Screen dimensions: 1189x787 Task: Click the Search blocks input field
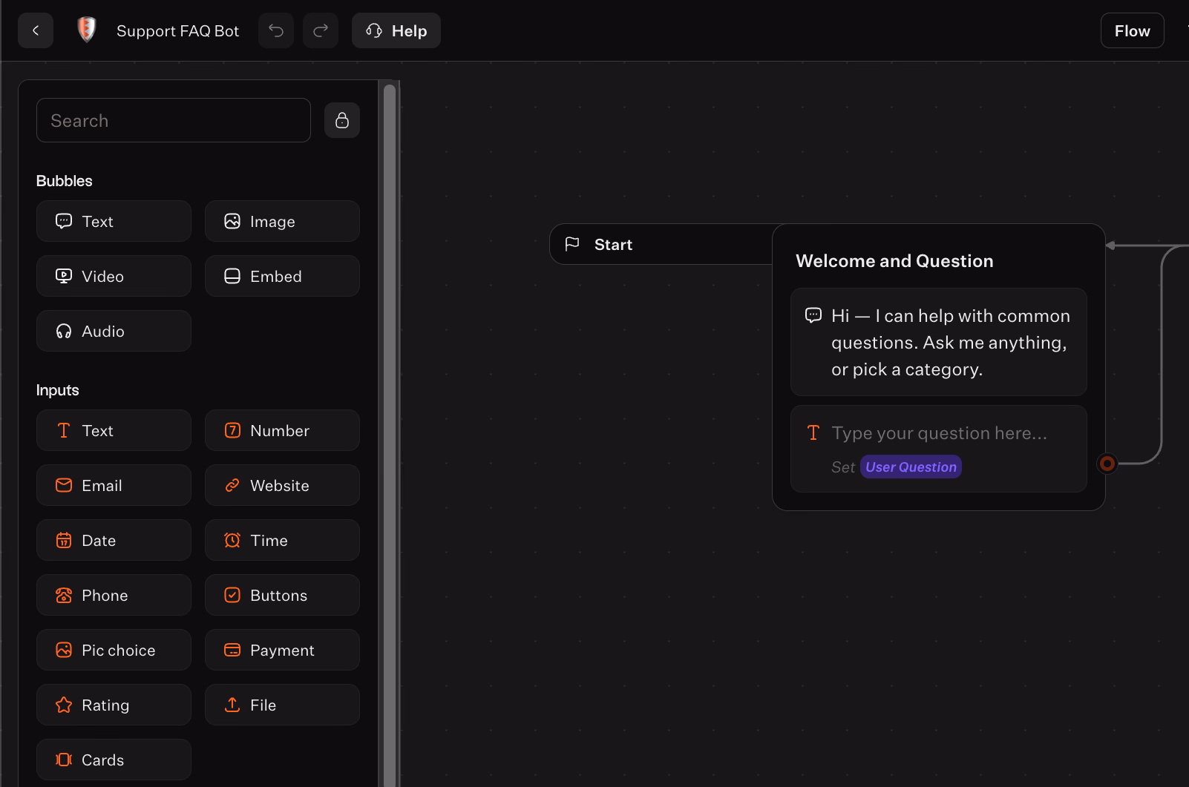click(174, 120)
